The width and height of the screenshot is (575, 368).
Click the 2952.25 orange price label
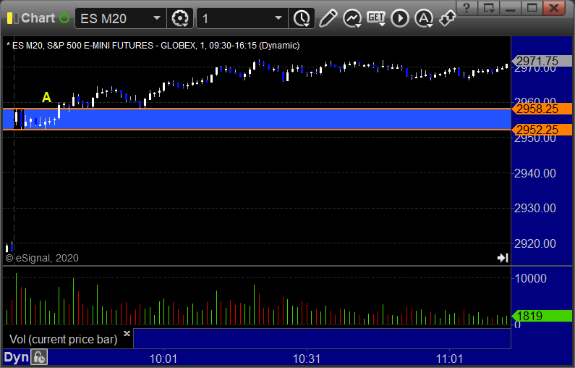coord(541,130)
